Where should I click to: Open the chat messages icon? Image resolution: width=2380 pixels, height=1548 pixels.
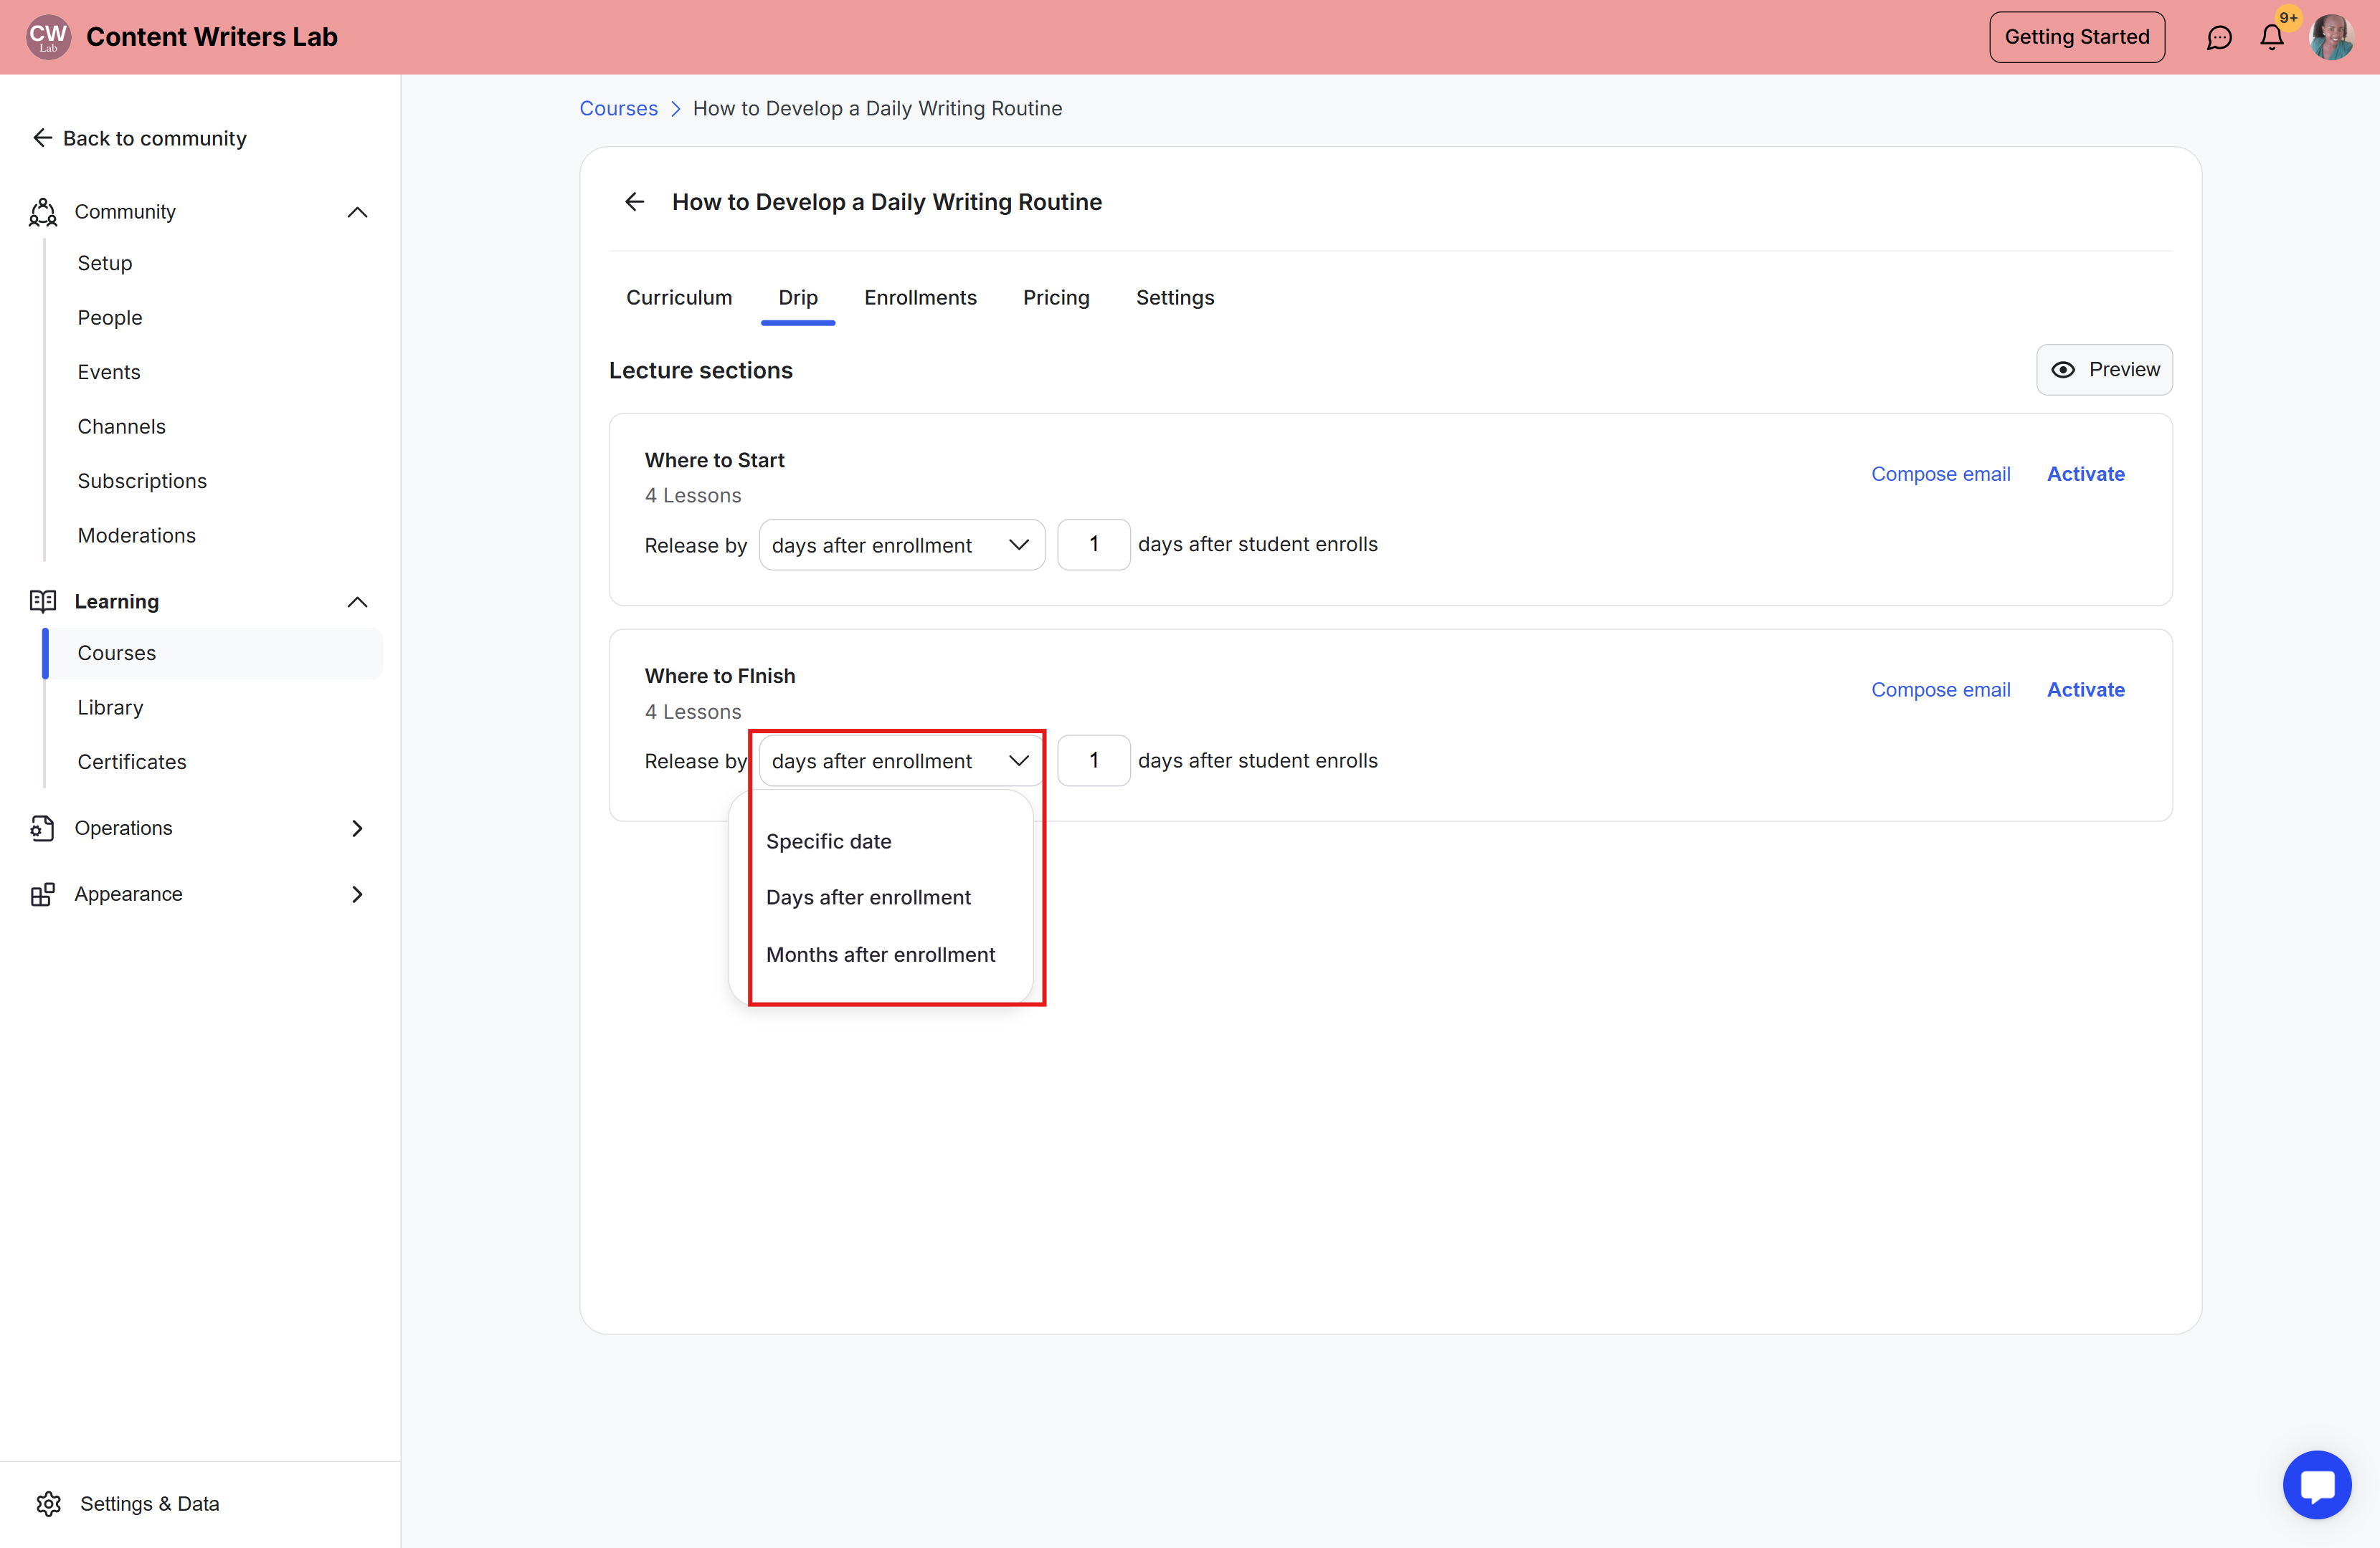[2218, 38]
